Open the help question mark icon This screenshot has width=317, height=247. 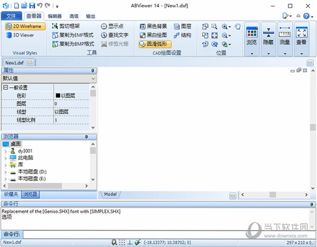coord(306,16)
